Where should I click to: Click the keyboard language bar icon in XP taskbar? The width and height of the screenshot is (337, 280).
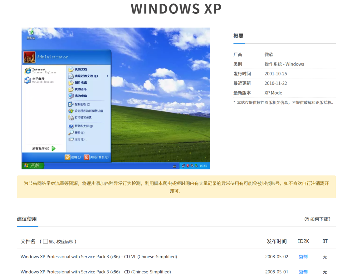[175, 166]
